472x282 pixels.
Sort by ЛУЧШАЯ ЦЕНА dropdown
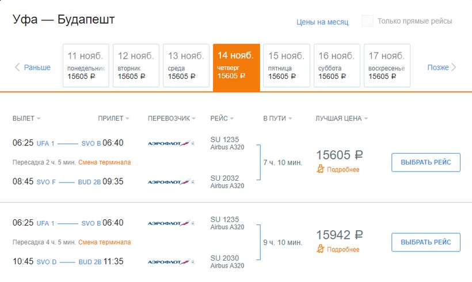tap(341, 119)
